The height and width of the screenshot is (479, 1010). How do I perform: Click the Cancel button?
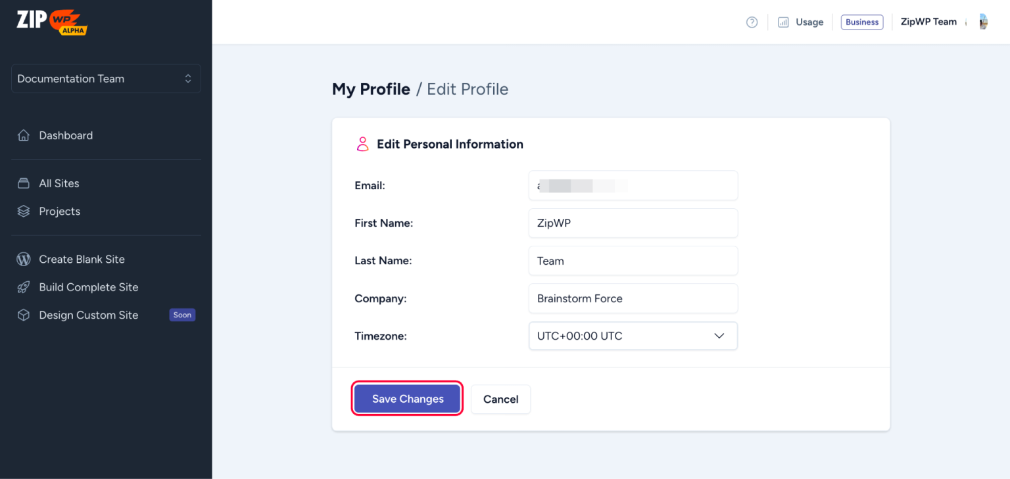click(500, 399)
